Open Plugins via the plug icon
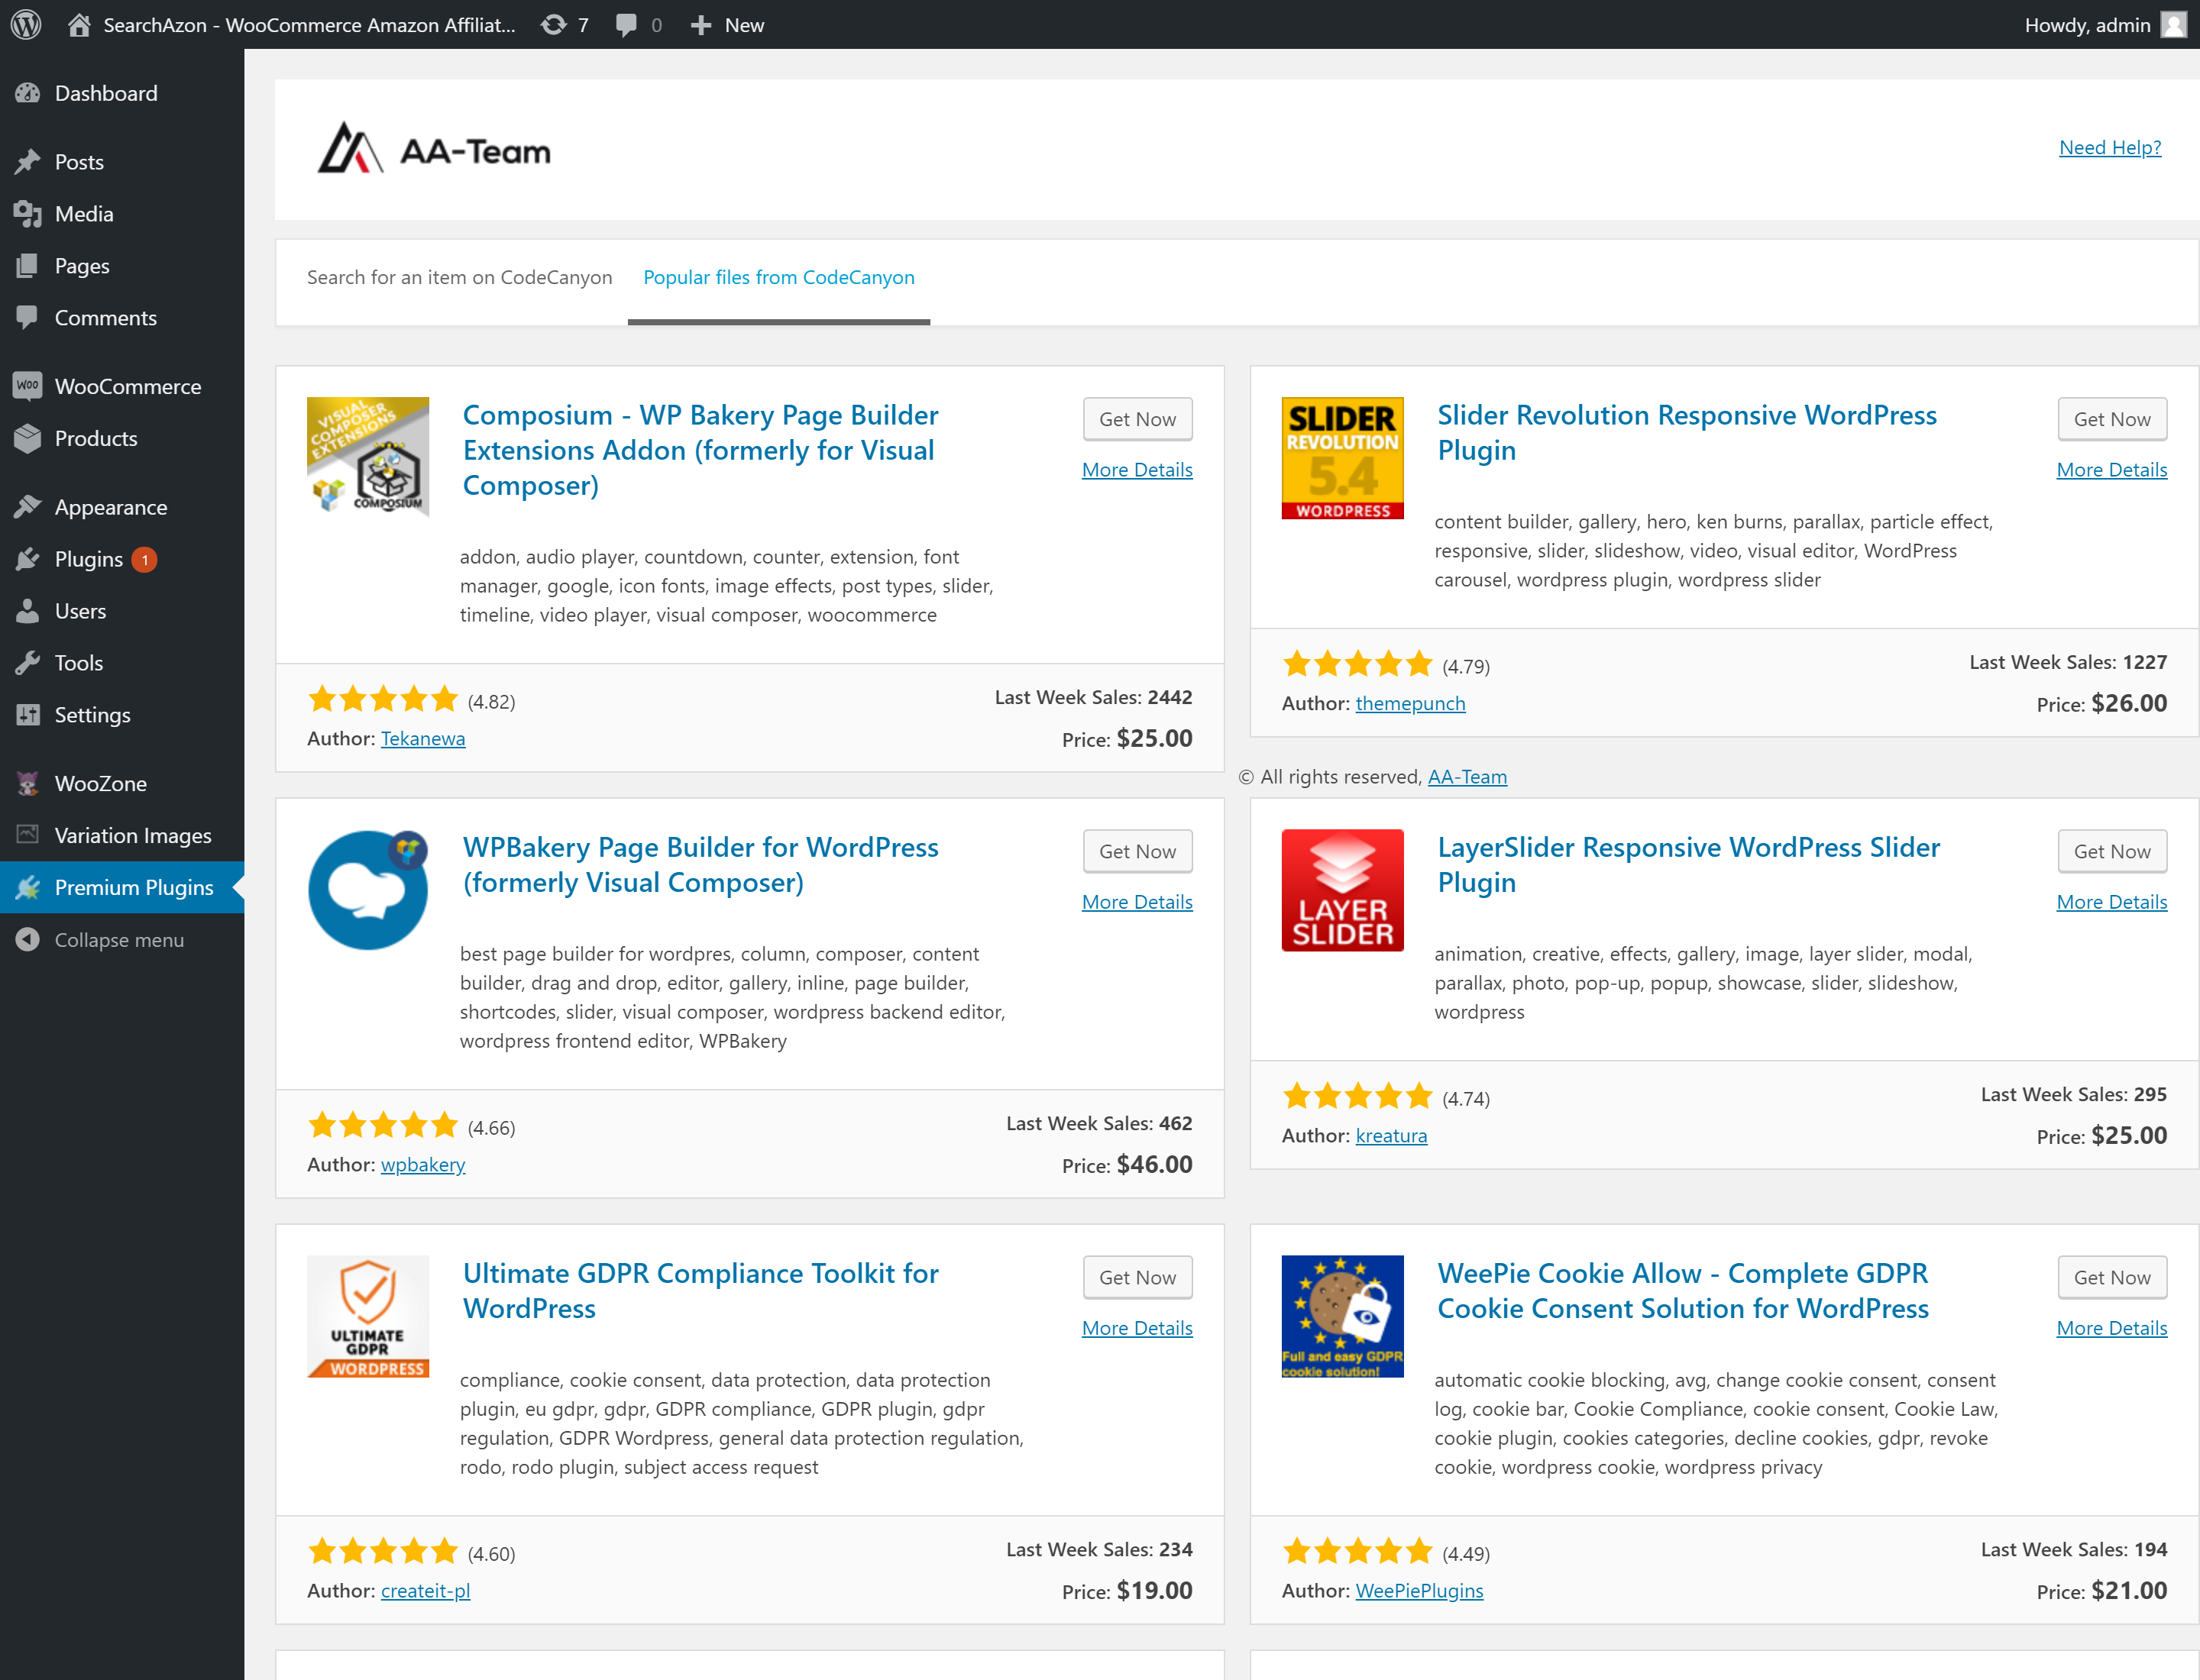This screenshot has width=2200, height=1680. tap(28, 558)
